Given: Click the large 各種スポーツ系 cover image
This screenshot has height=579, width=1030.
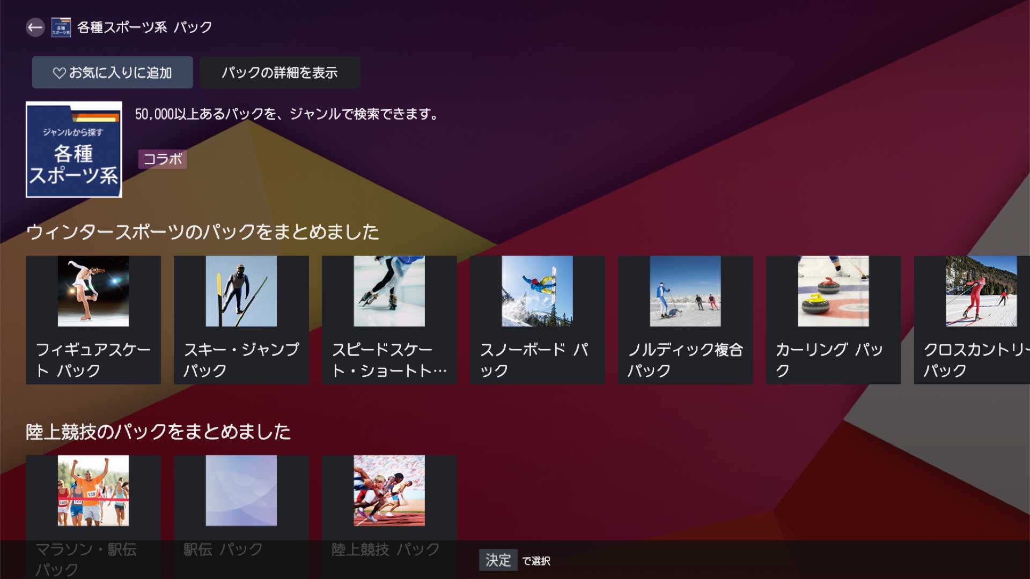Looking at the screenshot, I should 74,150.
